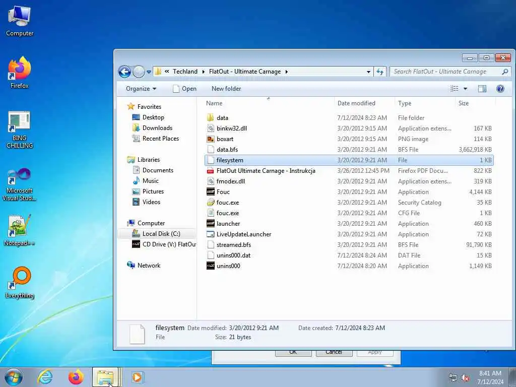Viewport: 516px width, 387px height.
Task: Click the search magnifier icon
Action: pos(505,72)
